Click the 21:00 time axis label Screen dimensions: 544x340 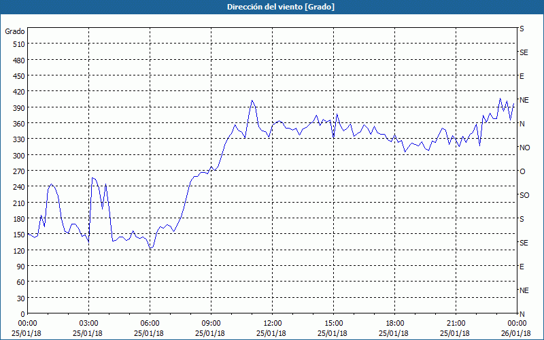click(456, 324)
